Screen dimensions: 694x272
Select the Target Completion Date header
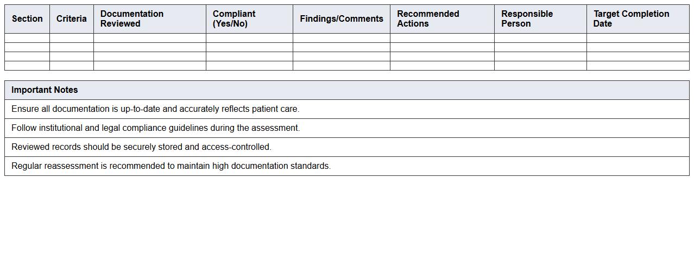(x=631, y=19)
